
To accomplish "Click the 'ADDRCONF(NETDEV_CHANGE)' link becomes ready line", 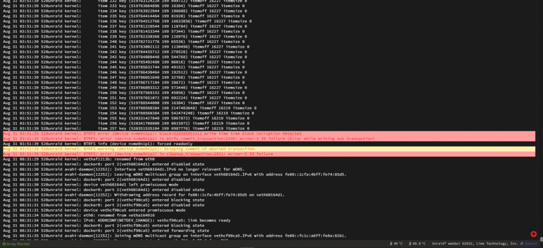I will pyautogui.click(x=116, y=220).
